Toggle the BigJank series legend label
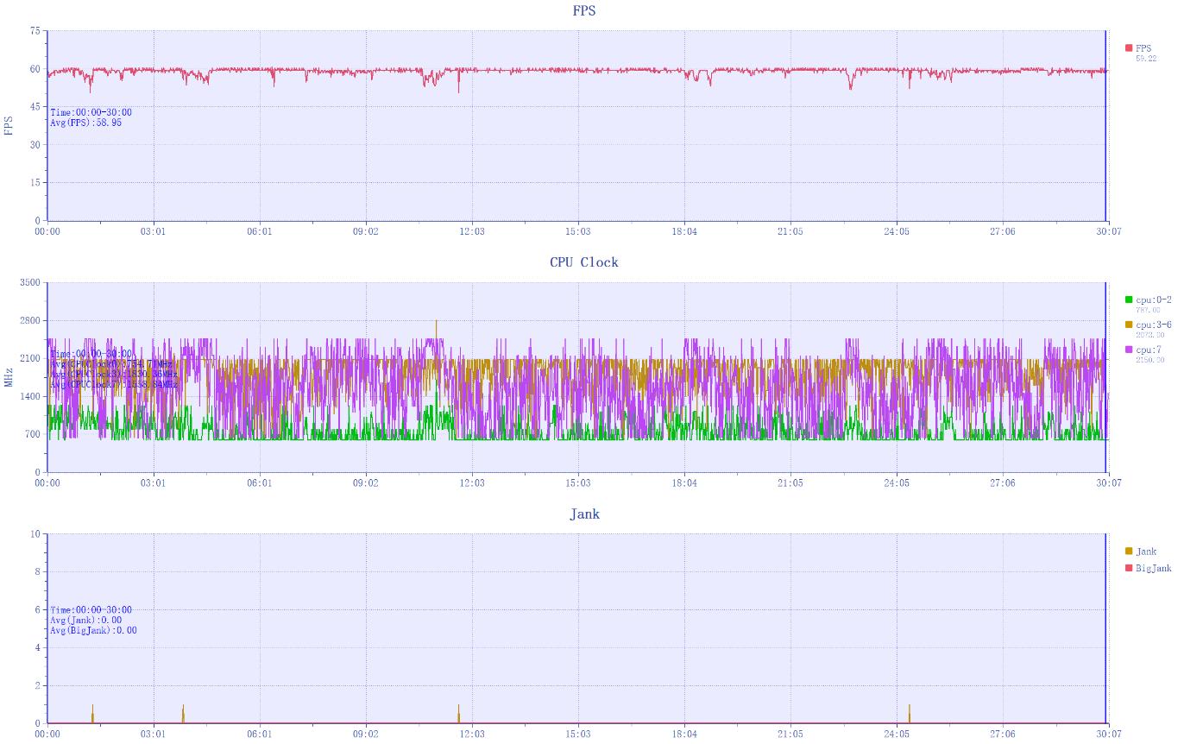The height and width of the screenshot is (744, 1184). pos(1154,568)
